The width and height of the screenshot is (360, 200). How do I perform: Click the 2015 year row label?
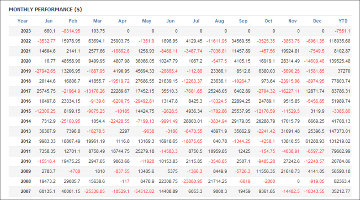click(26, 111)
